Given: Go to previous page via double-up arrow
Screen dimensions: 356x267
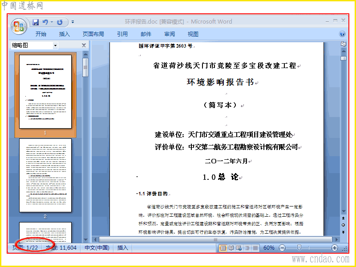Looking at the screenshot, I should click(344, 218).
